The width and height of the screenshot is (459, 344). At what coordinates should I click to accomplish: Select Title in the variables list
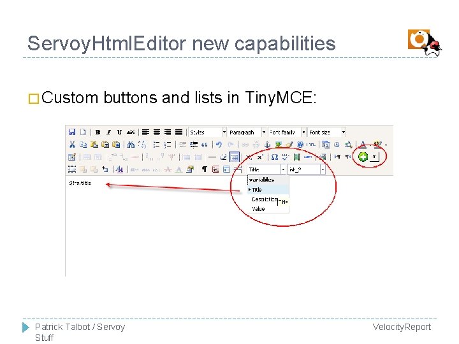[x=268, y=190]
